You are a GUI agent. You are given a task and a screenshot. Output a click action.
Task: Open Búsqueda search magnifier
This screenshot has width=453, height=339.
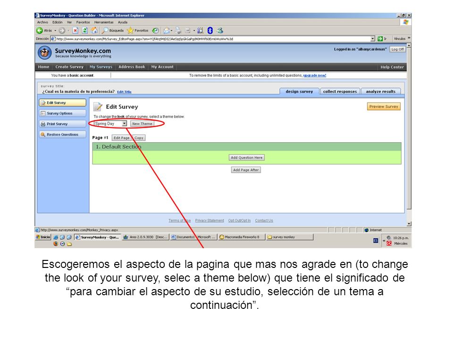click(105, 30)
